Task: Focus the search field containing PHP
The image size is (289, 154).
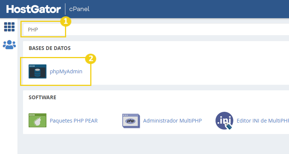Action: pos(156,29)
